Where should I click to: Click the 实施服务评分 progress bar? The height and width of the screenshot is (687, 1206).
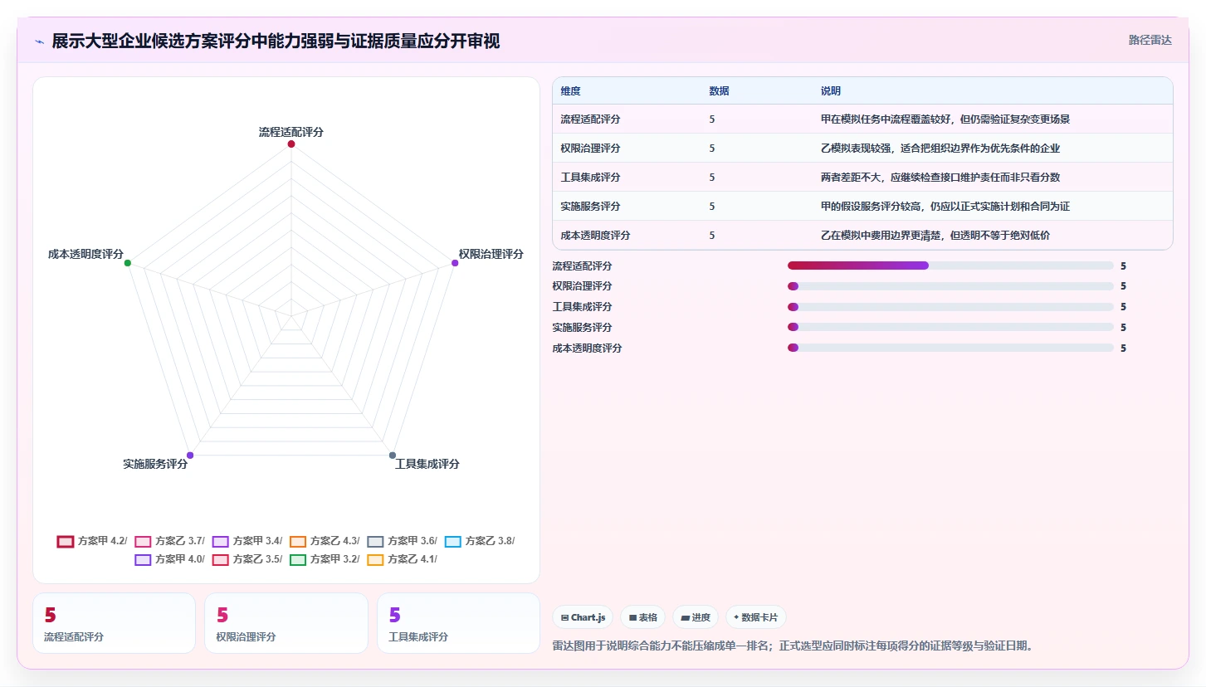click(x=950, y=327)
